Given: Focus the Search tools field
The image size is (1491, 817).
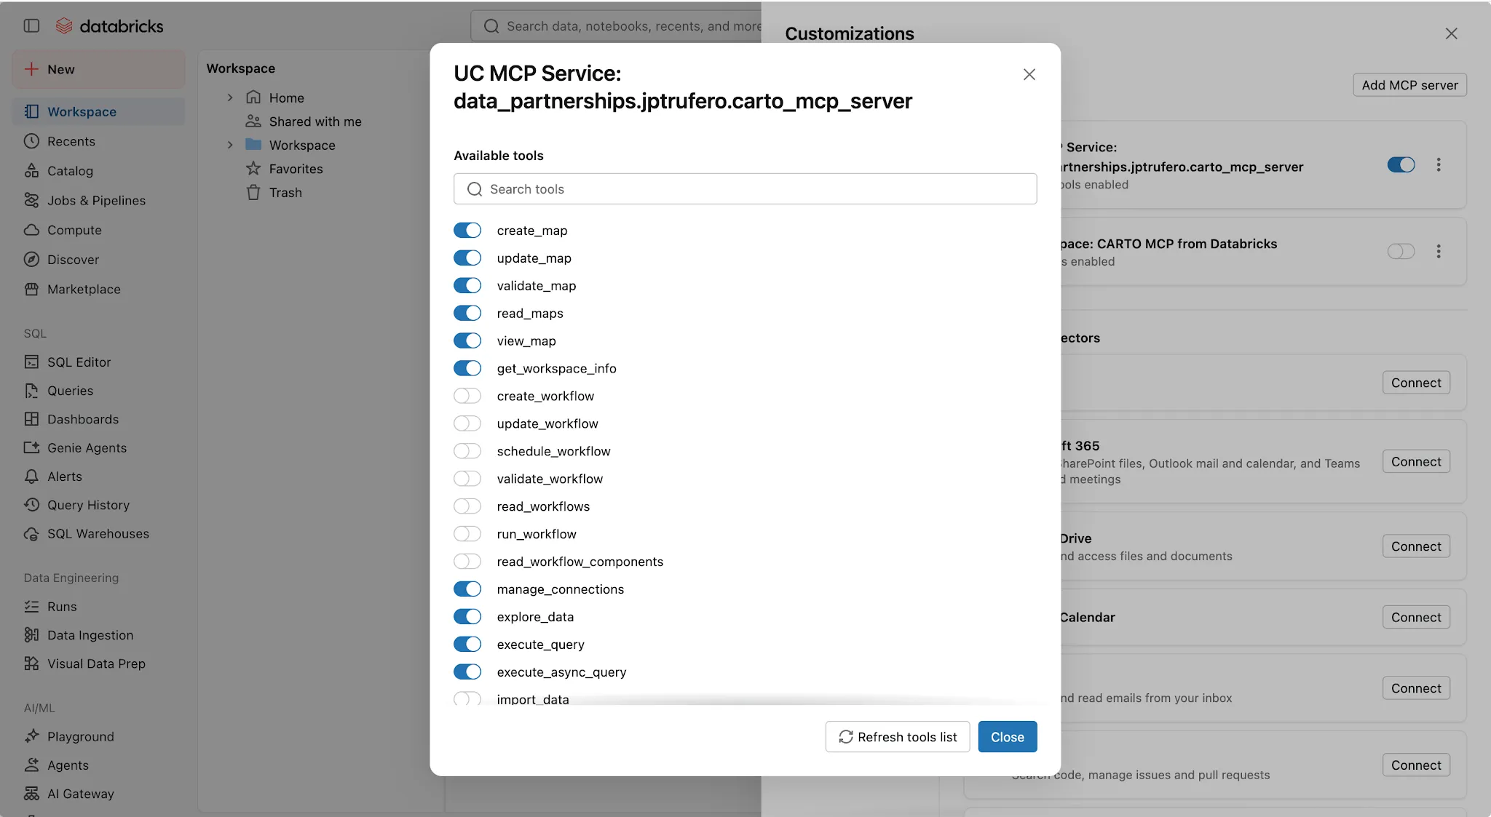Looking at the screenshot, I should 745,189.
